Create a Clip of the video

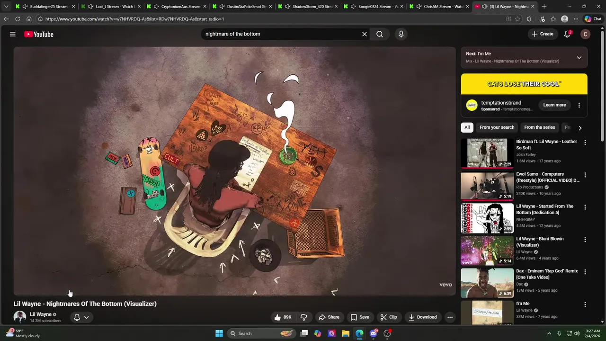click(389, 317)
